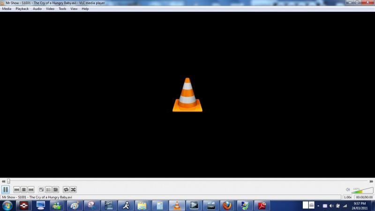Open AIM running man icon
This screenshot has width=375, height=211.
point(126,206)
